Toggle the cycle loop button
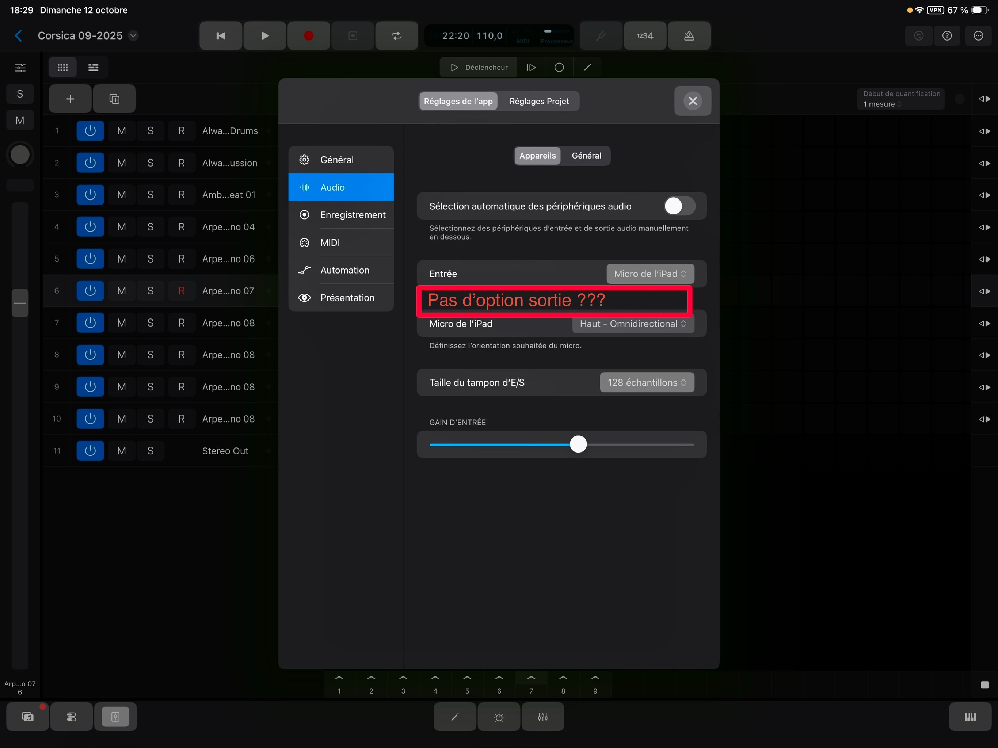This screenshot has height=748, width=998. [397, 36]
